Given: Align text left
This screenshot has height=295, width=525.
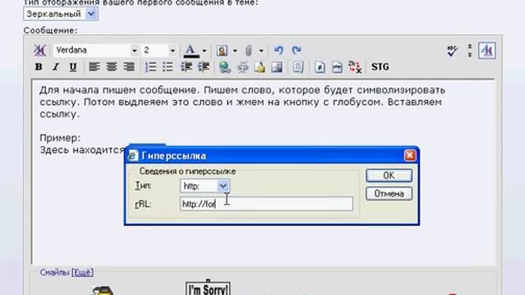Looking at the screenshot, I should (x=94, y=67).
